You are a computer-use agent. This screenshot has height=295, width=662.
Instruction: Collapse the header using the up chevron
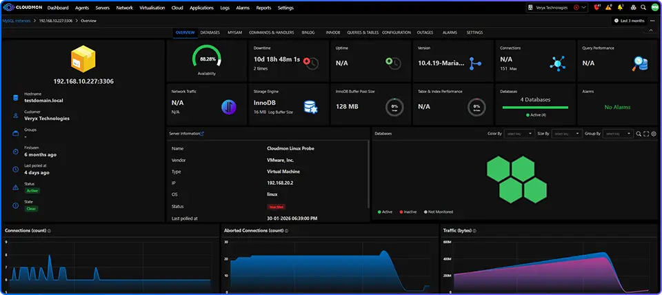click(x=650, y=30)
